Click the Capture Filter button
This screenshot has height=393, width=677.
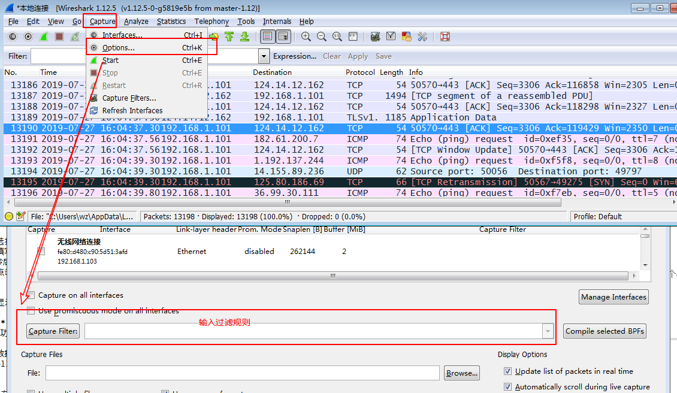tap(53, 331)
